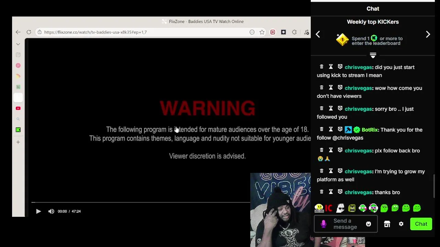Open the pink circular sidebar tab
Viewport: 440px width, 247px height.
point(18,66)
